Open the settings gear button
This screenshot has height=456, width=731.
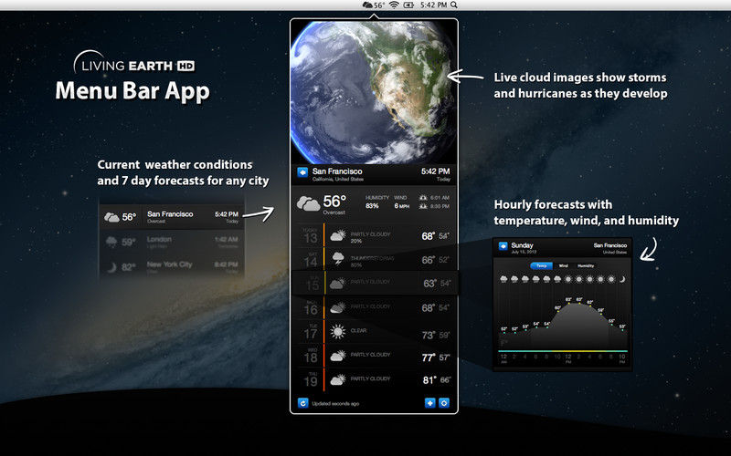coord(444,403)
